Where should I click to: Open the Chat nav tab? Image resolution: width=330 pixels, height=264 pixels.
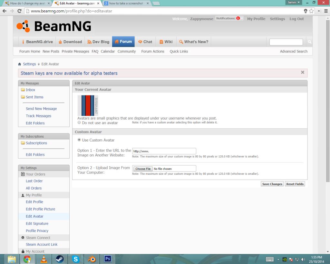[x=145, y=42]
